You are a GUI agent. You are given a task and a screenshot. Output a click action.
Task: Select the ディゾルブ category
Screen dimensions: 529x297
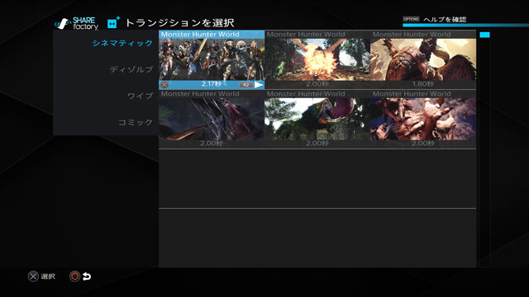(131, 69)
